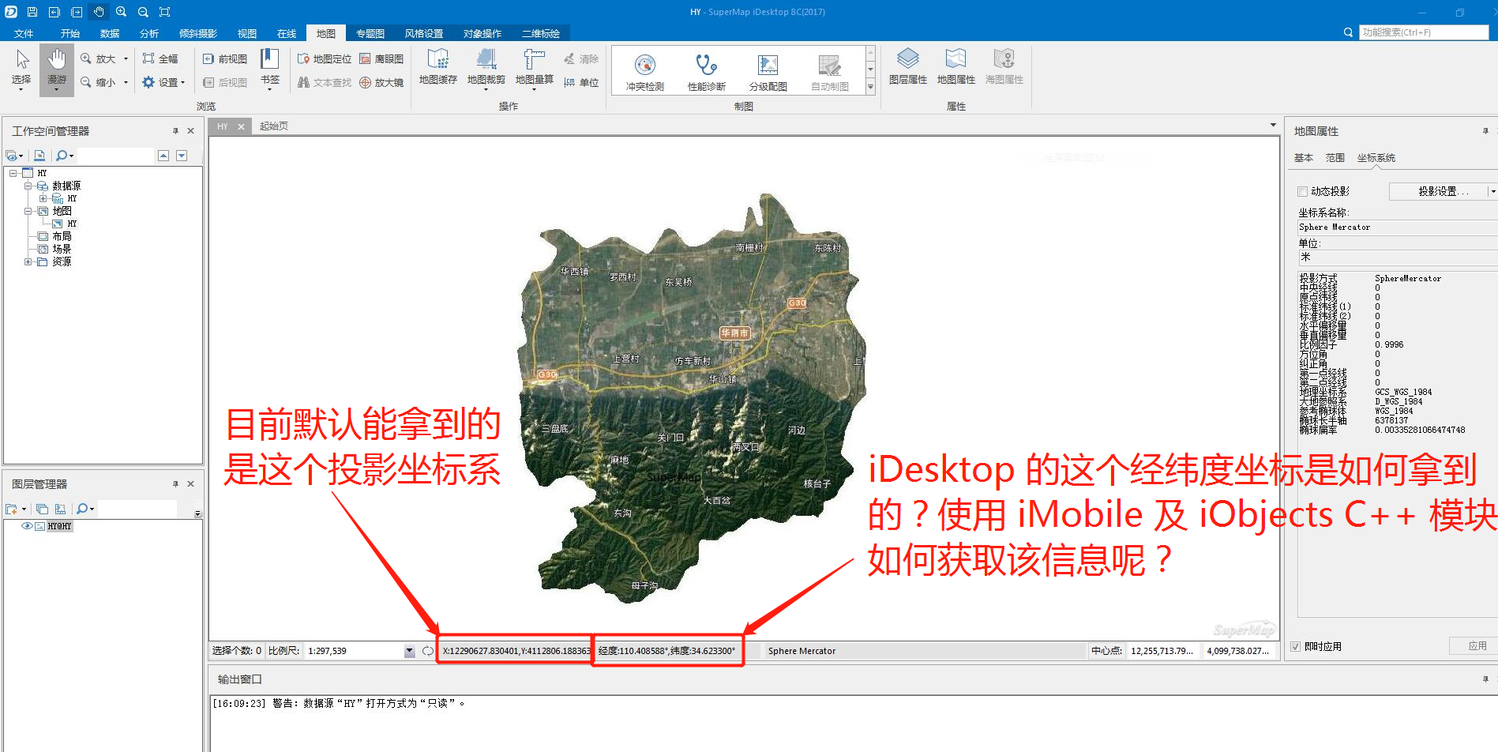This screenshot has height=752, width=1498.
Task: Open the scale 1:297,539 dropdown
Action: click(409, 651)
